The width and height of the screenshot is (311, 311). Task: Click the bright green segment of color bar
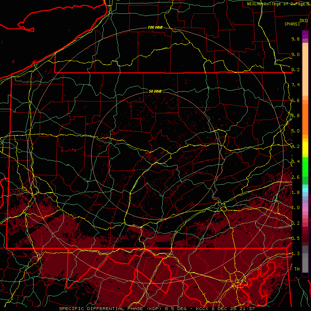[305, 167]
